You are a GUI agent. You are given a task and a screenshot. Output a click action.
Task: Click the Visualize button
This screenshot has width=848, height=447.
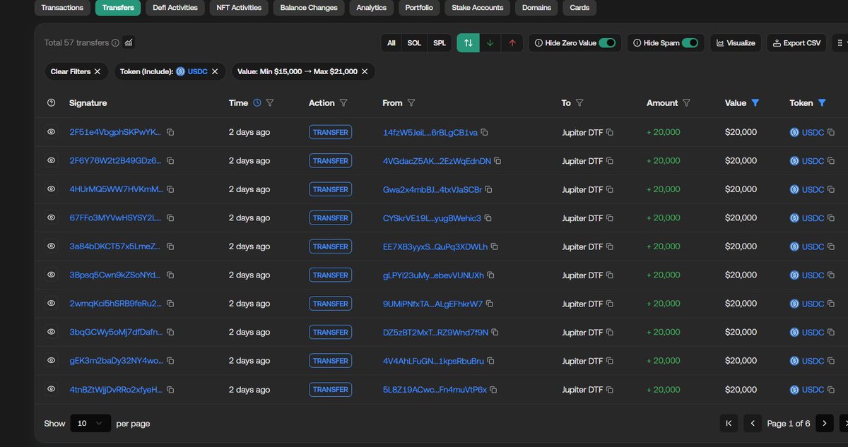point(736,42)
